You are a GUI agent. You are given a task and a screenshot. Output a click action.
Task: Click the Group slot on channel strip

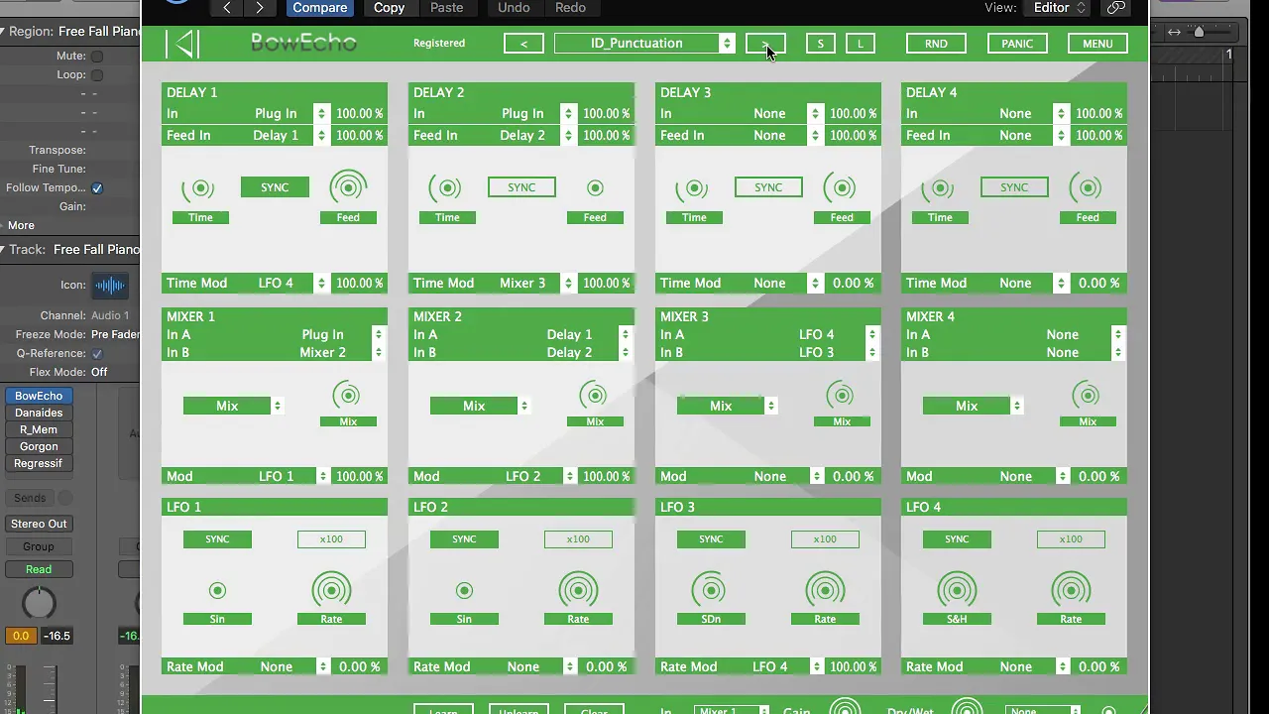39,546
